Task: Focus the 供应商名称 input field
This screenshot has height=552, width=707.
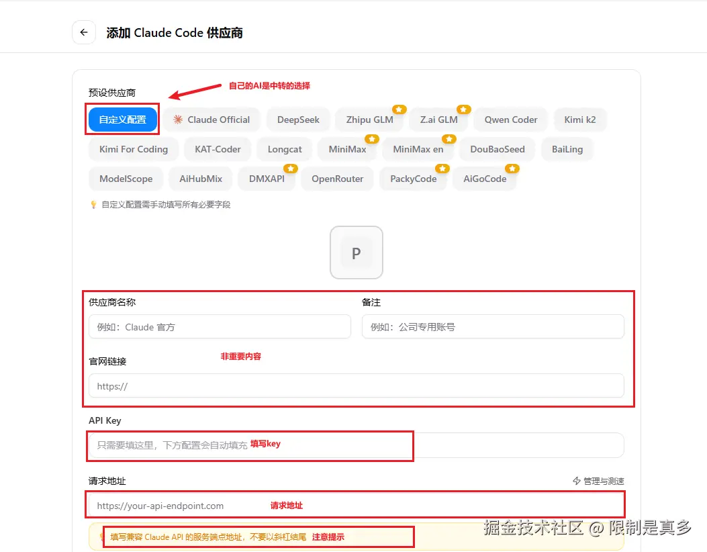Action: (x=220, y=326)
